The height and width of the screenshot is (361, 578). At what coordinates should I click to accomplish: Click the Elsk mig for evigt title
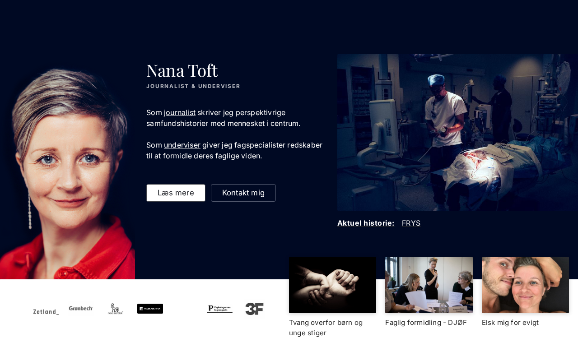510,323
